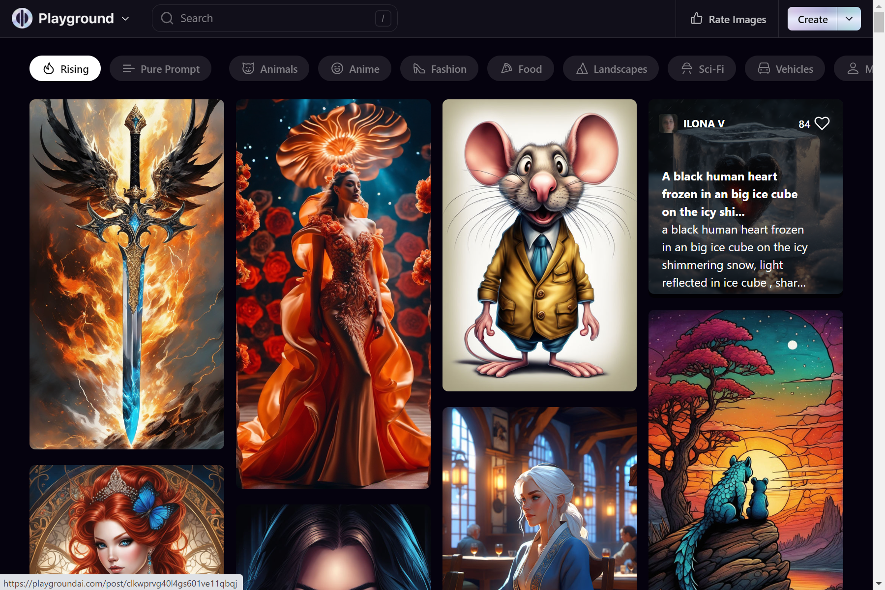Focus the Search input field
The image size is (885, 590).
pyautogui.click(x=274, y=18)
